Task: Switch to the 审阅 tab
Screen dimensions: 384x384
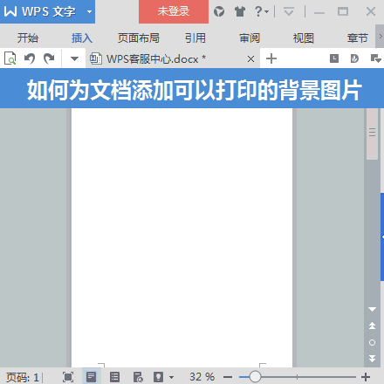Action: (250, 38)
